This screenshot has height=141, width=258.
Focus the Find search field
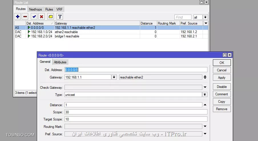pos(183,17)
